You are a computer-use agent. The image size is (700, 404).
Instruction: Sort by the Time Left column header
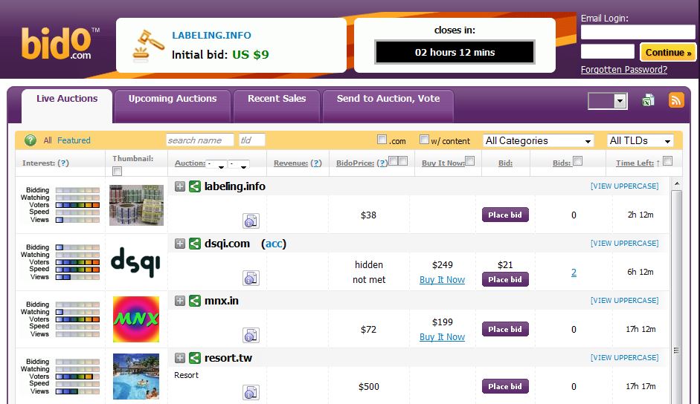(x=635, y=163)
